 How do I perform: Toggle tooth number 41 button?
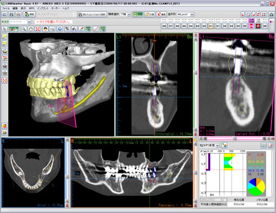pos(211,26)
